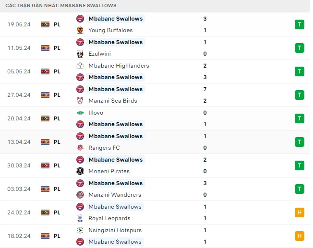Click the Eswatini flag on 19.05.24 row
This screenshot has width=313, height=248.
click(x=45, y=24)
